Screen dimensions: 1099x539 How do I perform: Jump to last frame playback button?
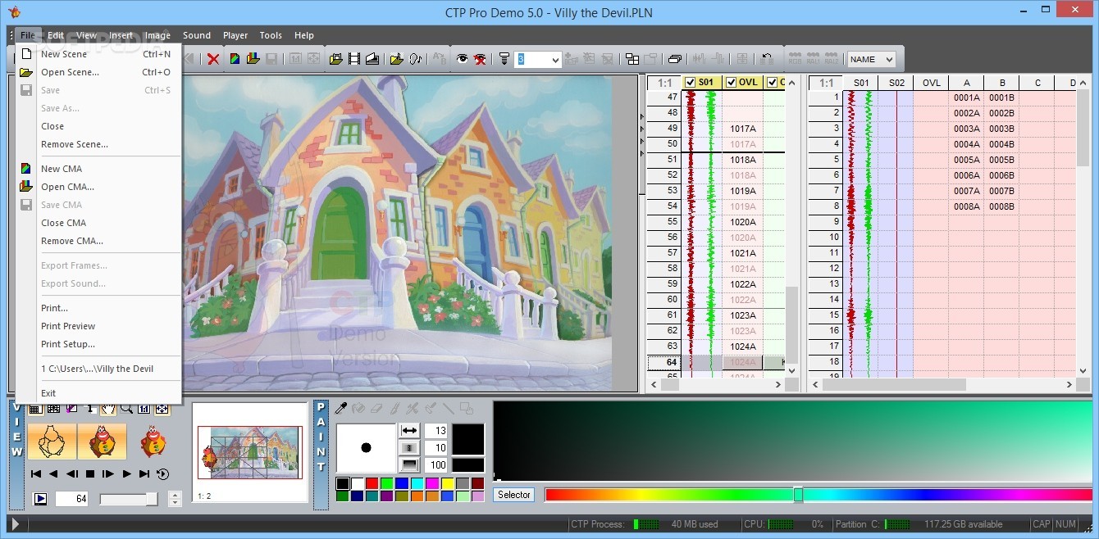(144, 474)
